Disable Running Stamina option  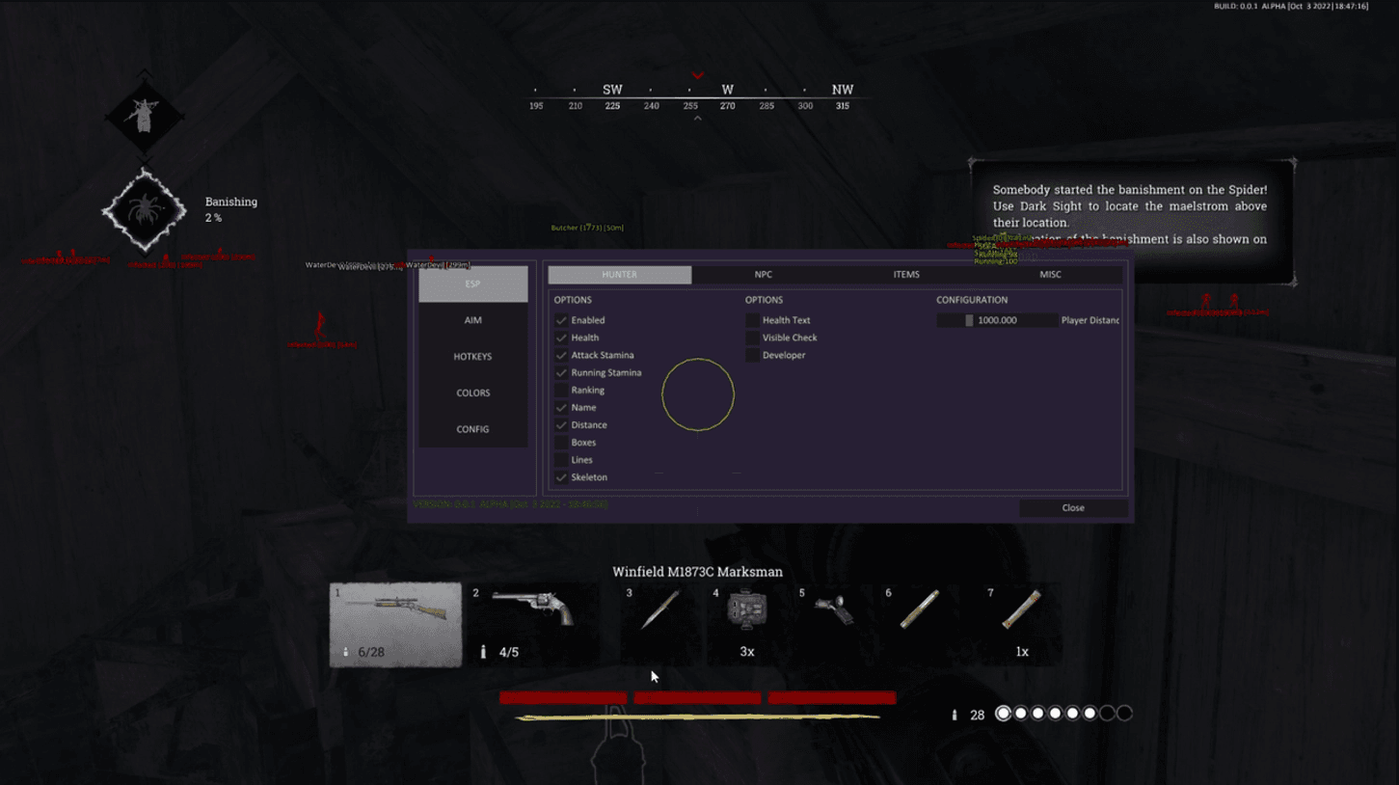click(x=561, y=372)
